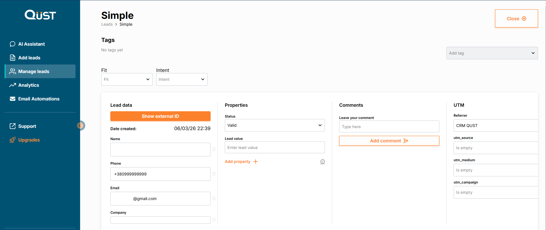
Task: Click the Upgrades rocket item
Action: 29,140
